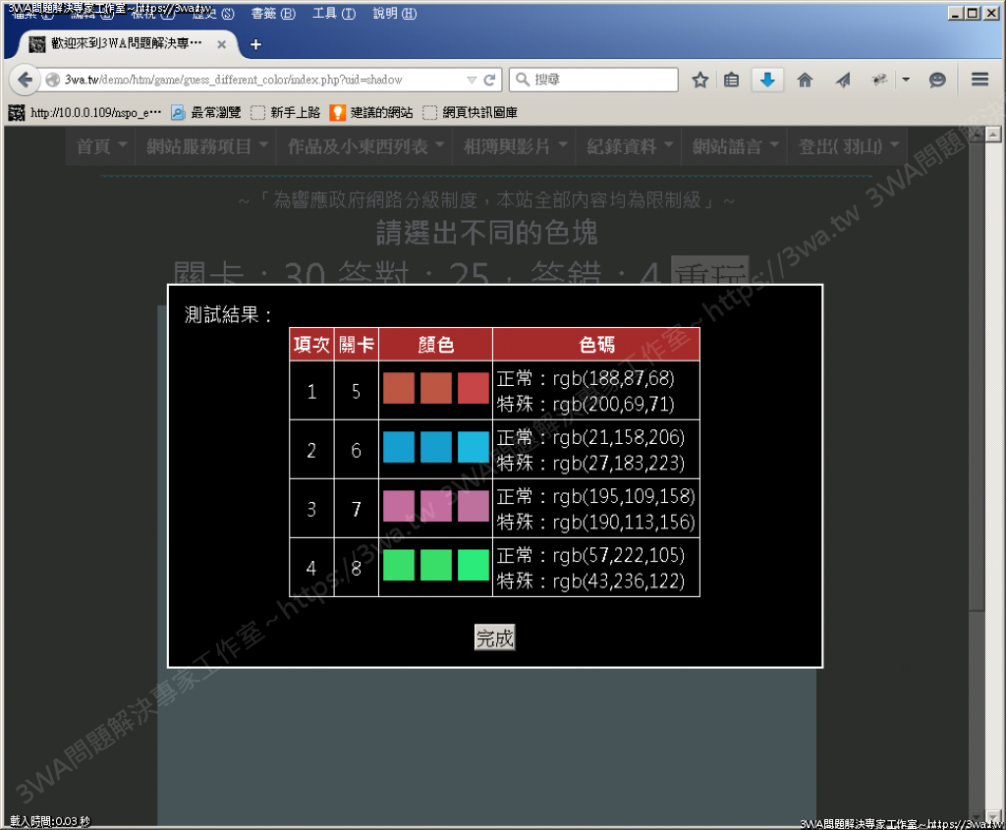Click the browser back arrow button
1006x830 pixels.
point(25,80)
